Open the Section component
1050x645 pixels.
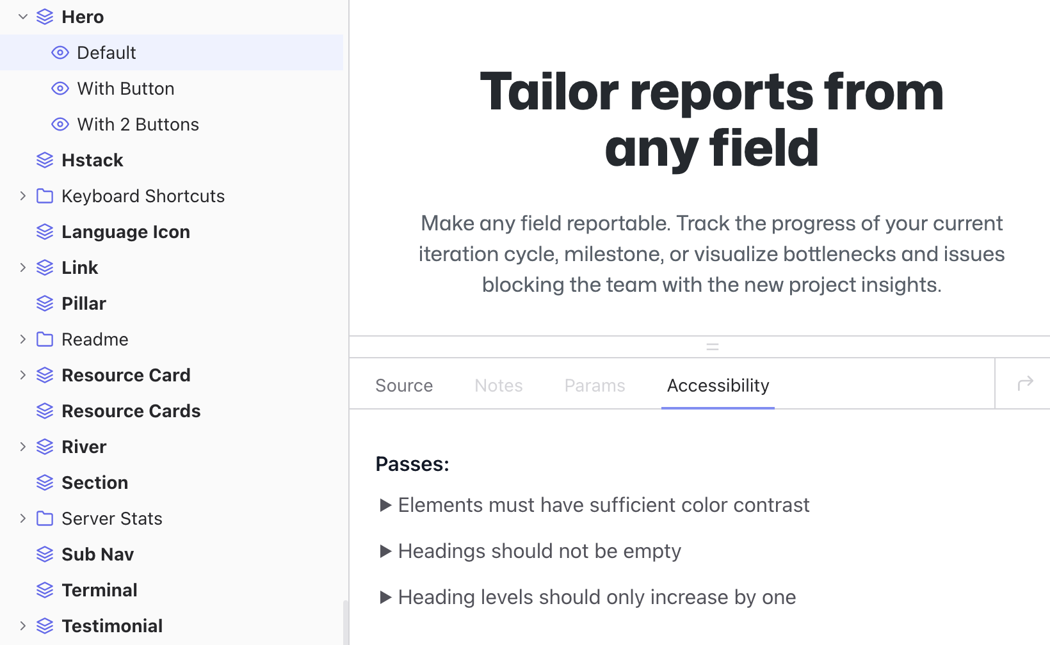point(95,482)
